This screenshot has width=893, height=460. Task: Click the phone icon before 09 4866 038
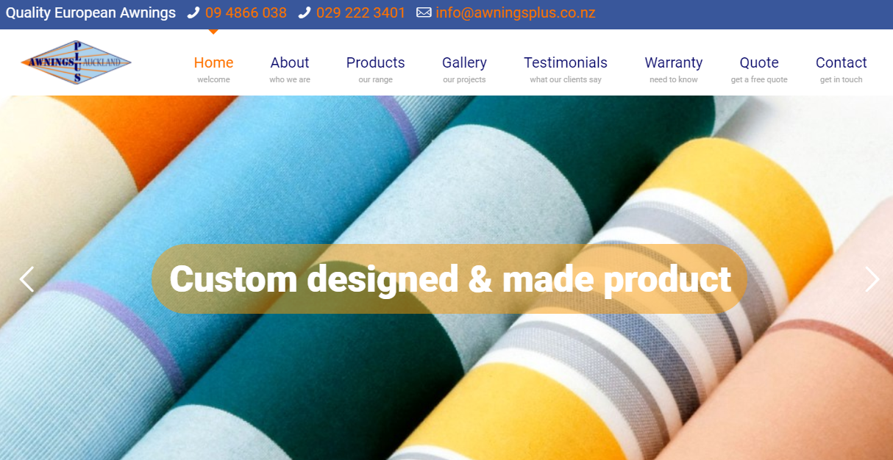click(193, 12)
